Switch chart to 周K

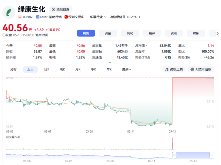click(62, 69)
